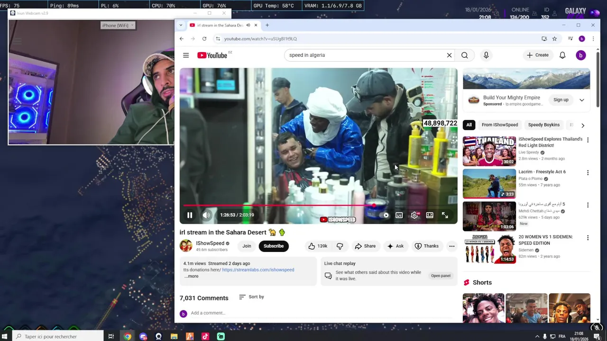Select the All filter chip
This screenshot has height=341, width=607.
tap(469, 125)
